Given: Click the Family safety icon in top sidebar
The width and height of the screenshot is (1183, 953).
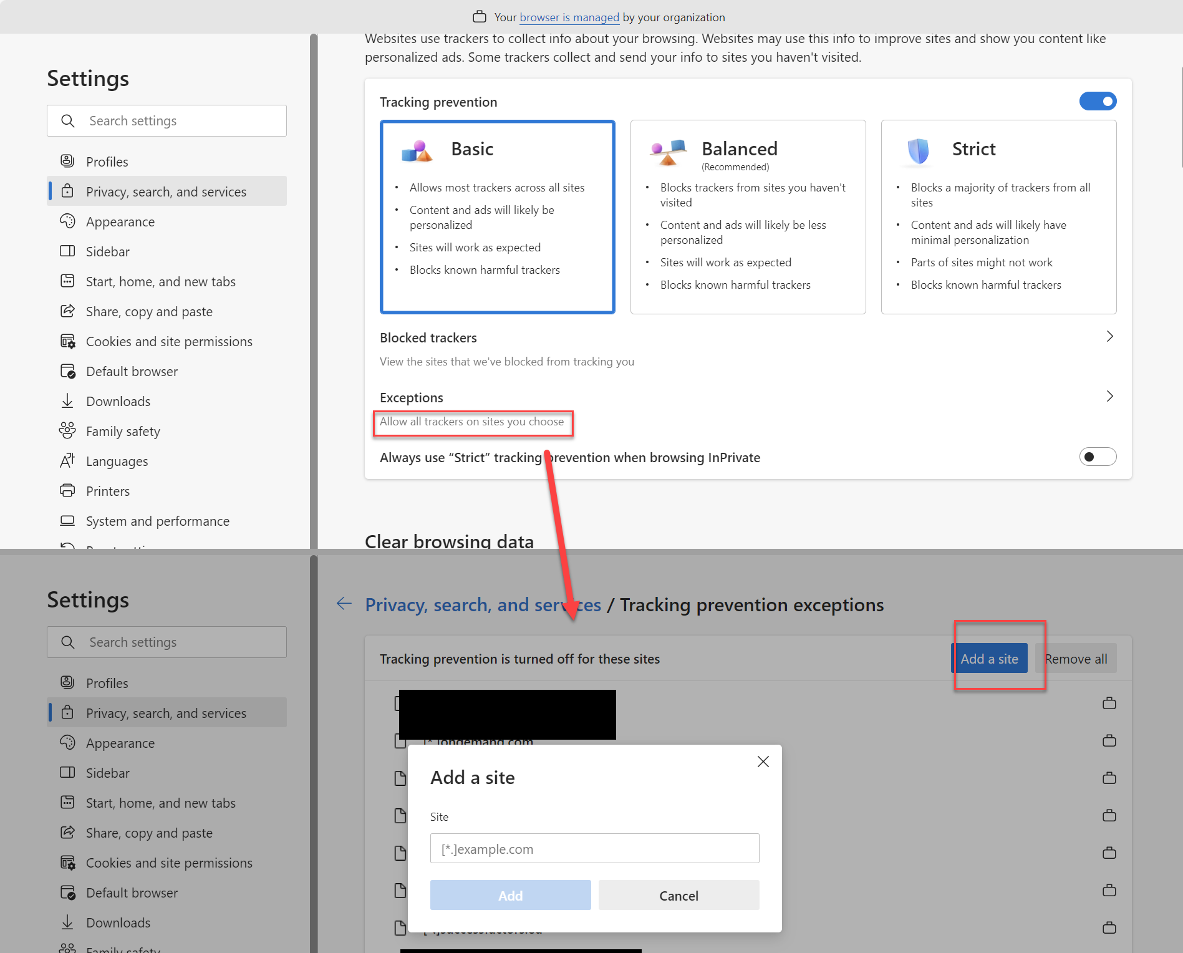Looking at the screenshot, I should pos(67,430).
